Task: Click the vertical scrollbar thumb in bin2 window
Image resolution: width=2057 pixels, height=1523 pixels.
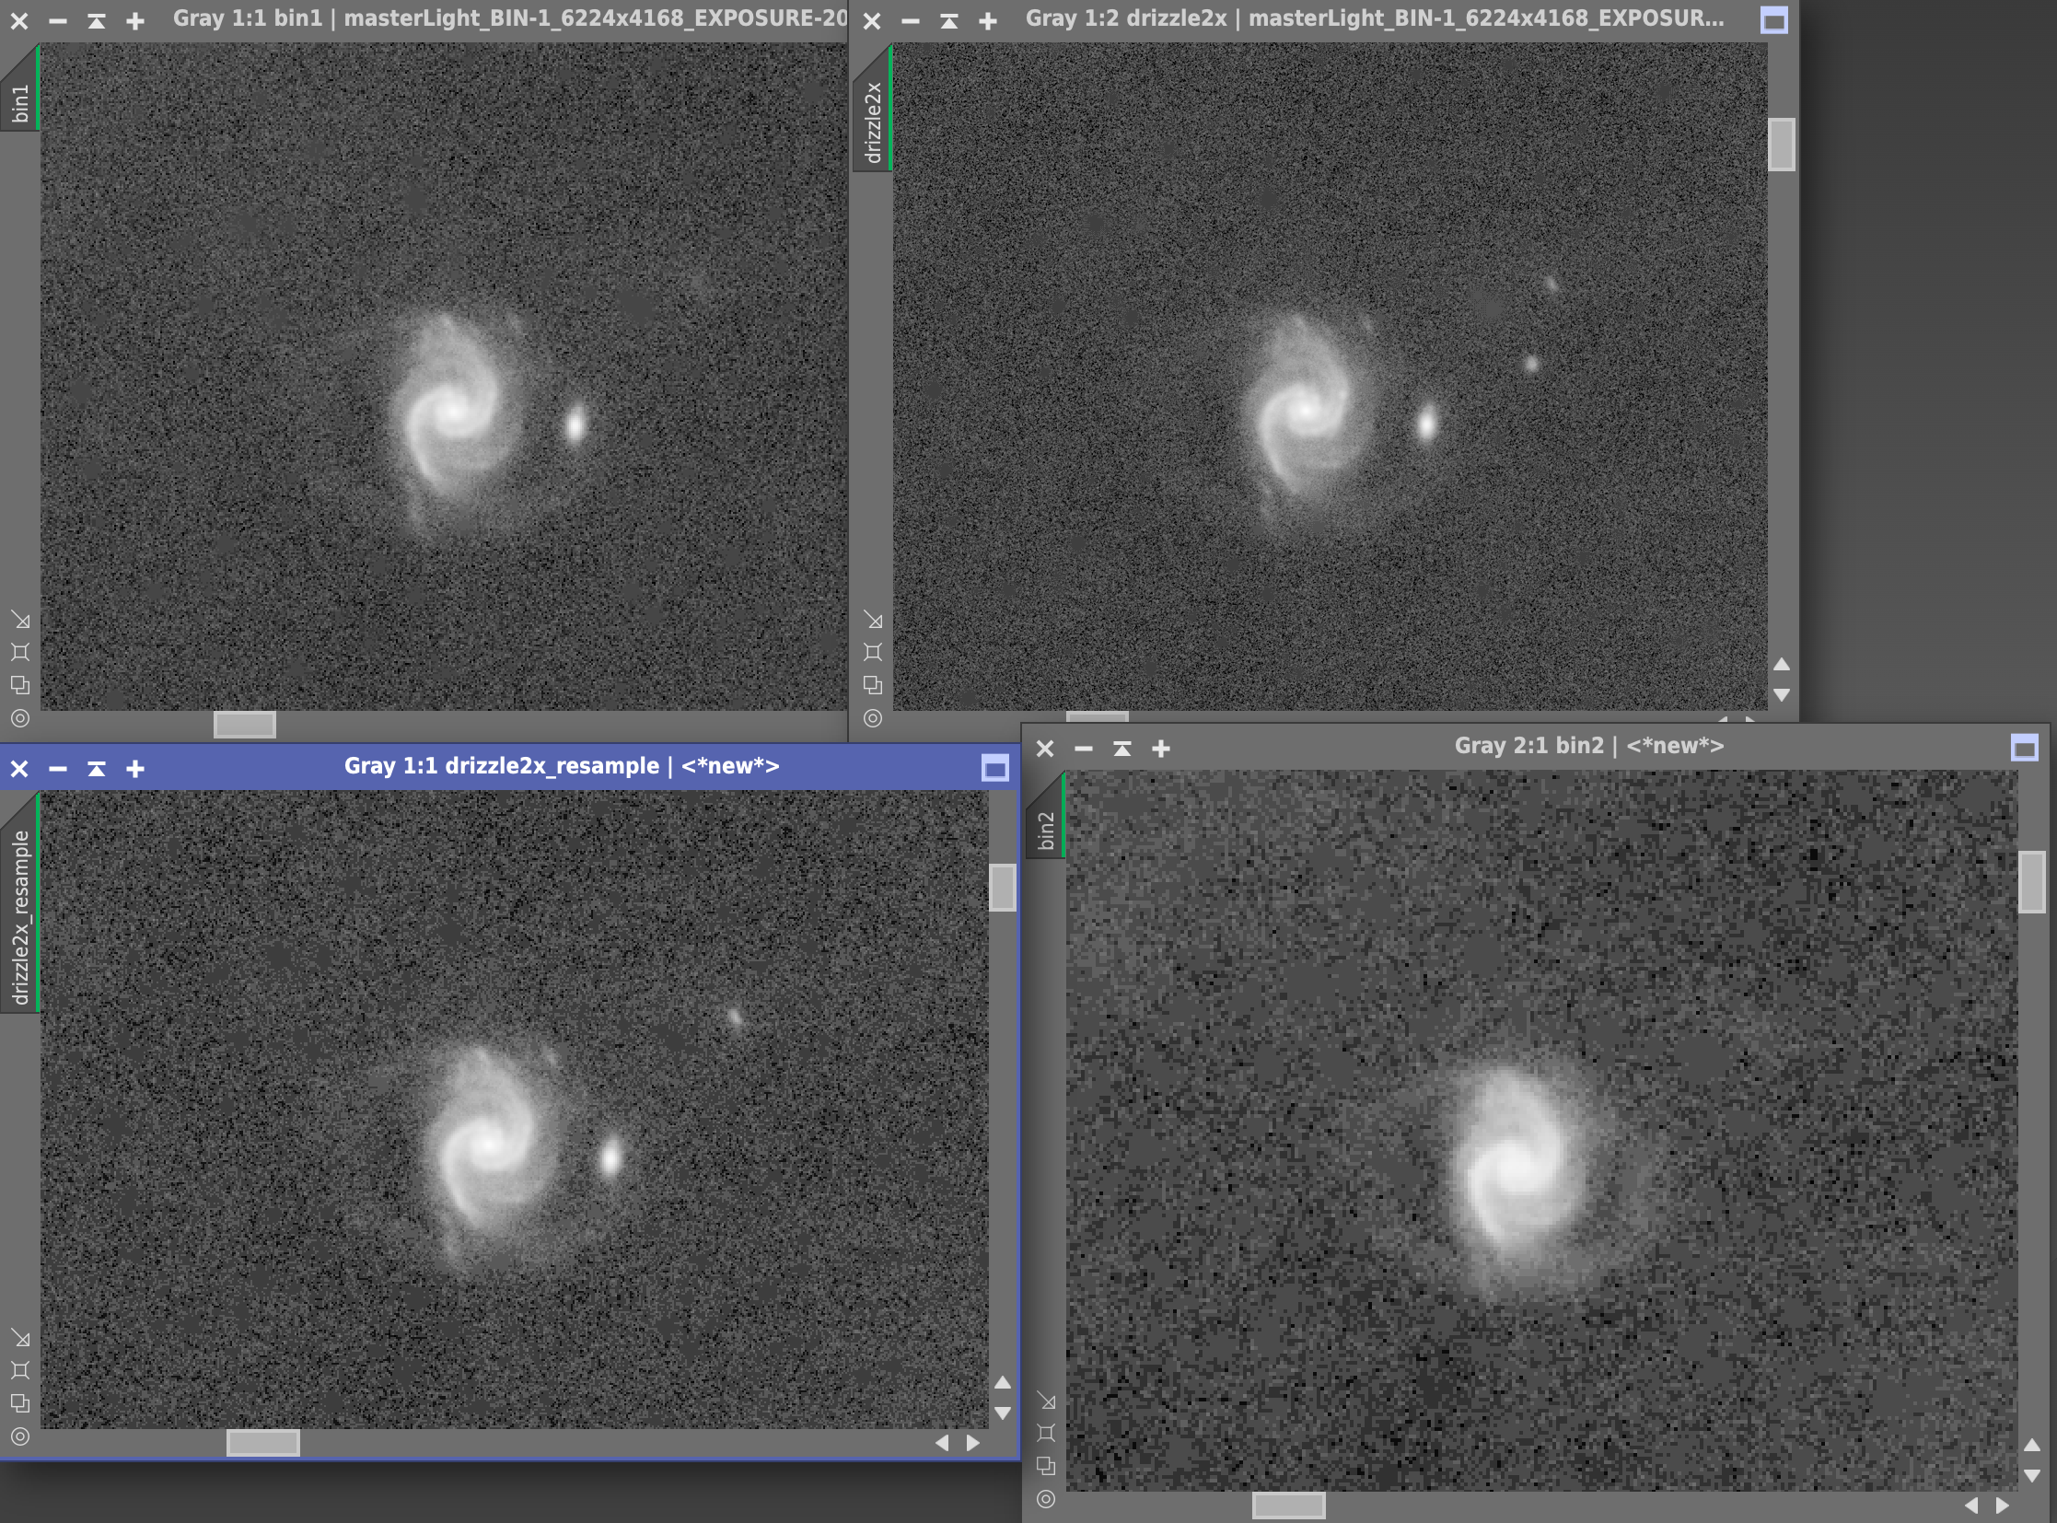Action: click(x=2032, y=882)
